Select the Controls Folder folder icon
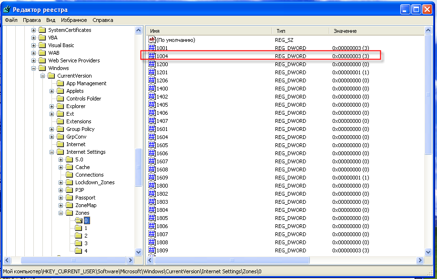Image resolution: width=437 pixels, height=279 pixels. pos(60,98)
